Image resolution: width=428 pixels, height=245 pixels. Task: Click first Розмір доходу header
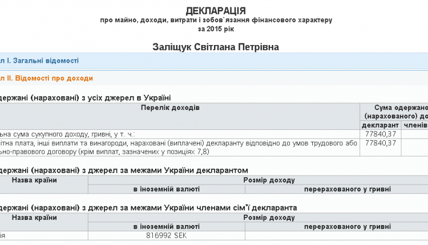point(269,180)
